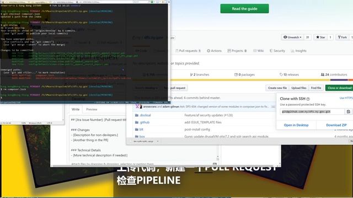The height and width of the screenshot is (198, 353).
Task: Click into the pull request description text area
Action: 98,137
